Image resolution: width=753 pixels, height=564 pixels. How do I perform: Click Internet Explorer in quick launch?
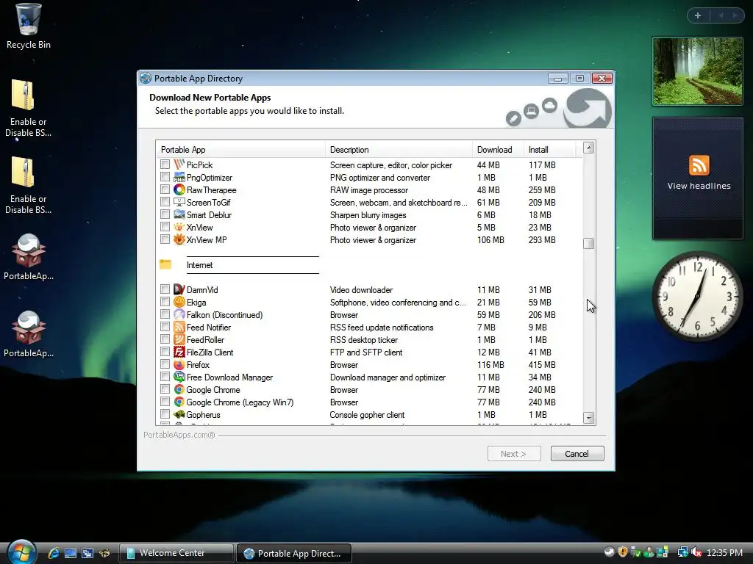pyautogui.click(x=53, y=553)
